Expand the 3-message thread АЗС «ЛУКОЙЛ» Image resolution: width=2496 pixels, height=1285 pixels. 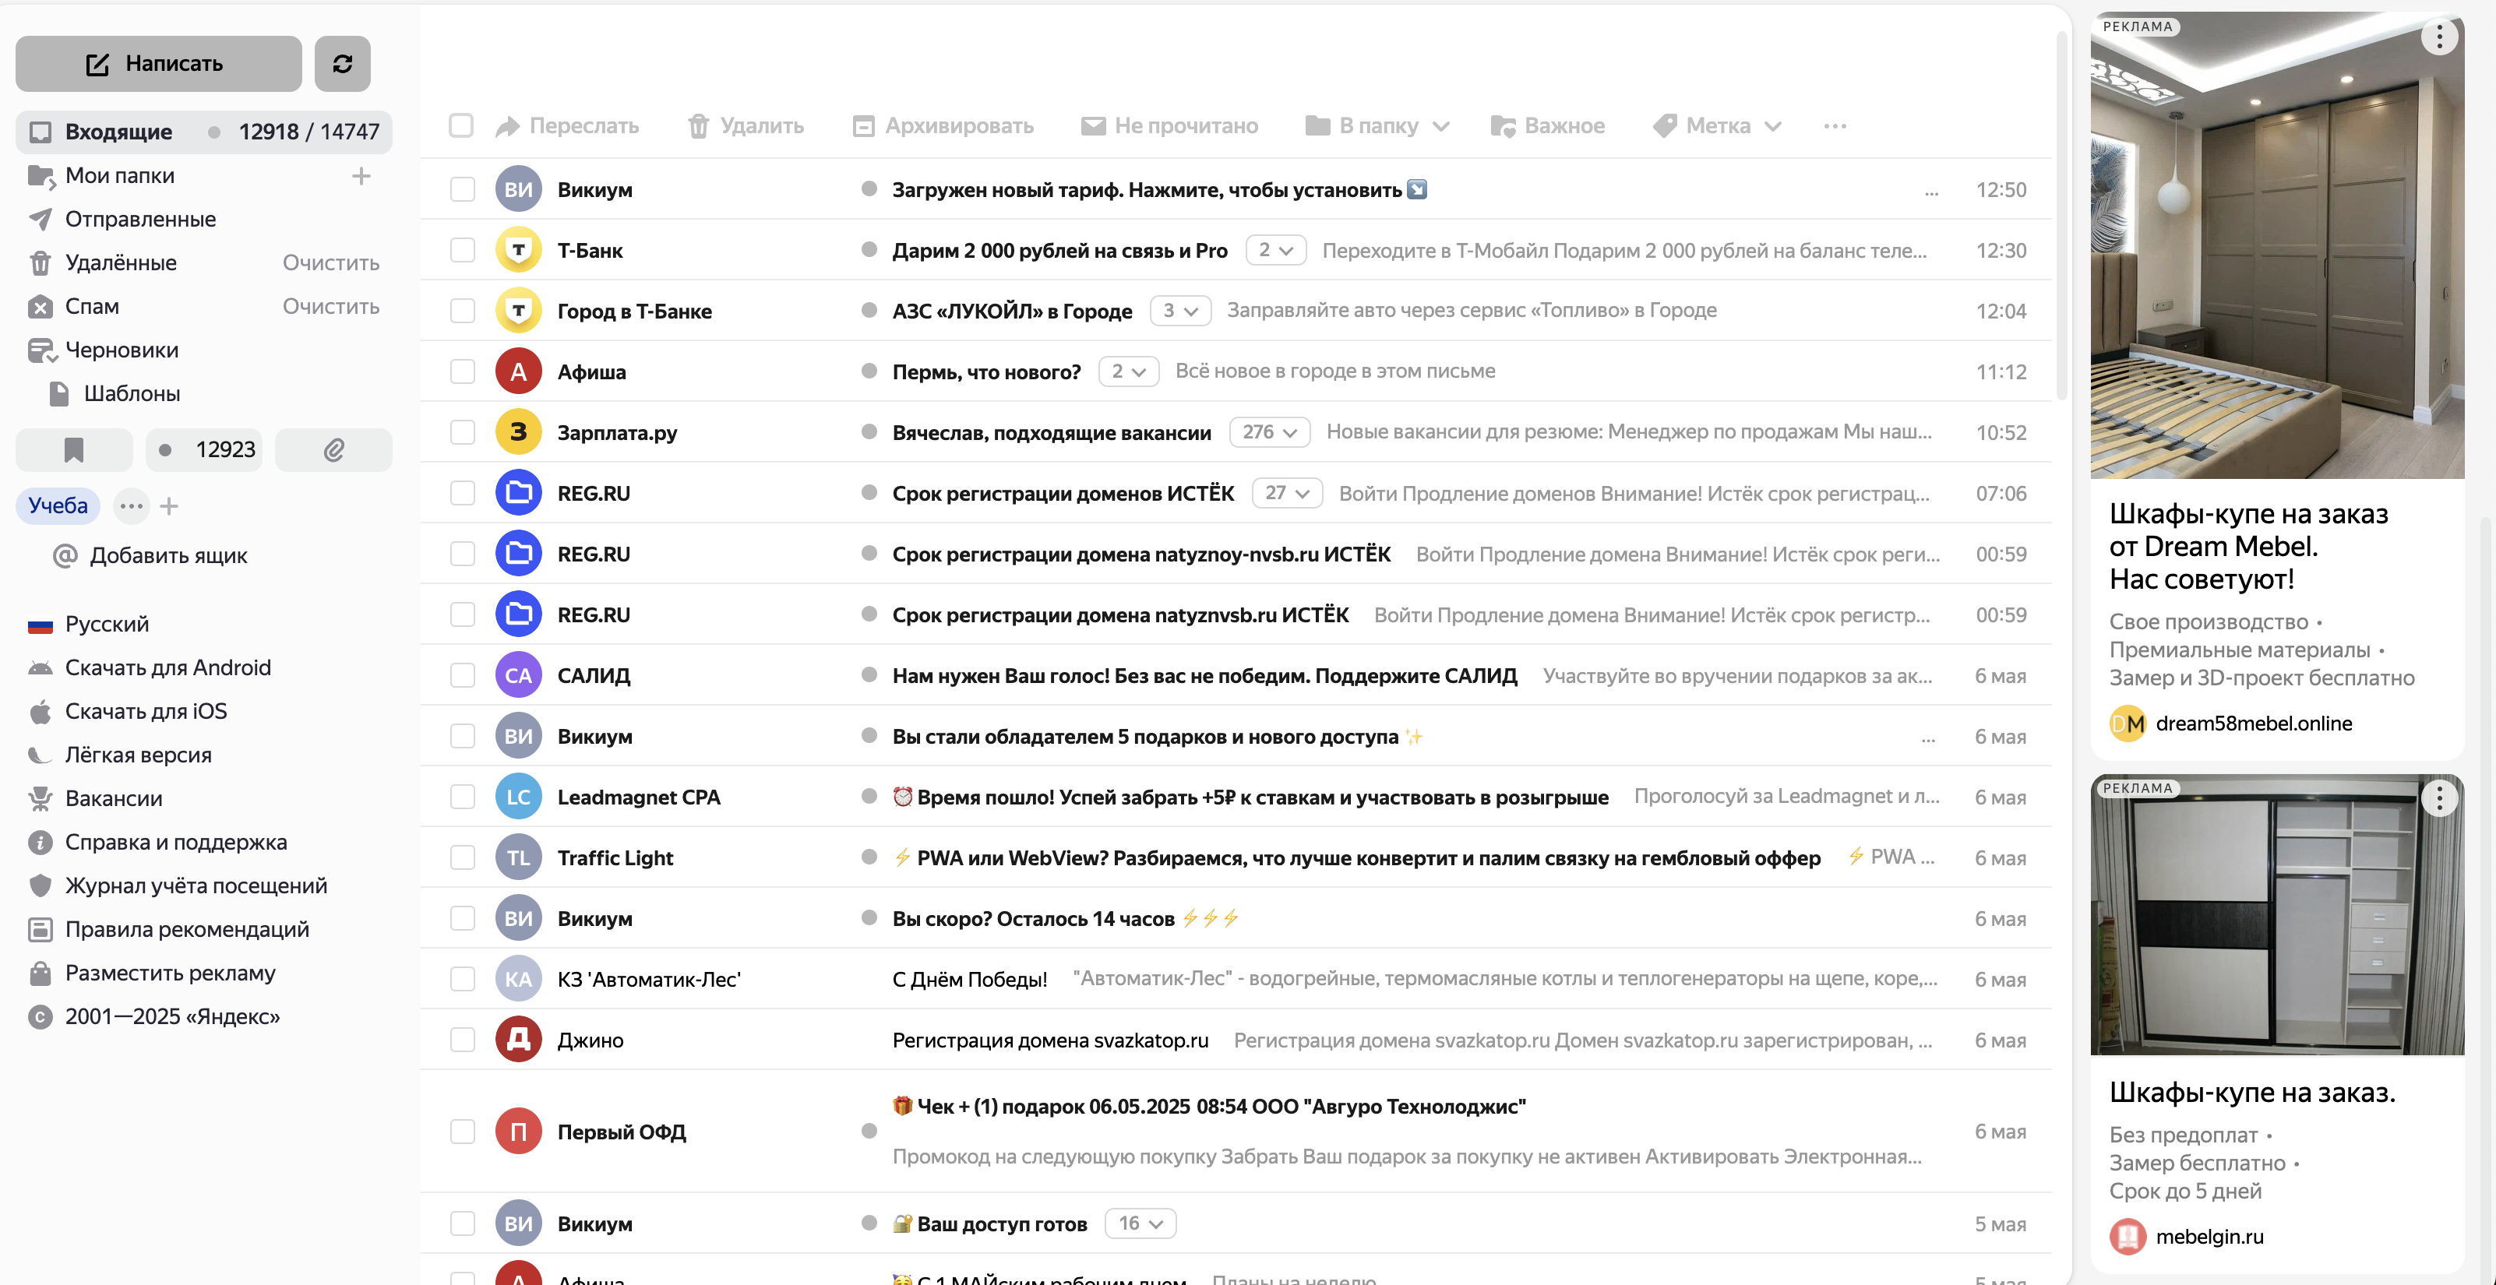1180,310
